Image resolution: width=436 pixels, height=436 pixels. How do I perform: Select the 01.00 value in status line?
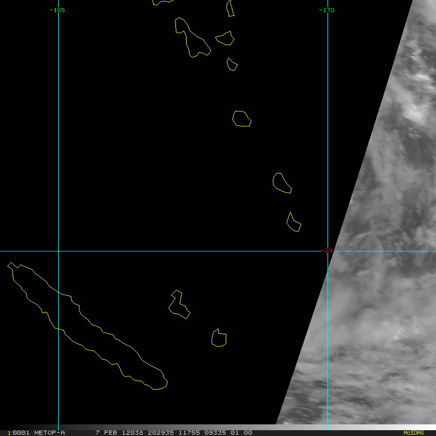point(241,433)
